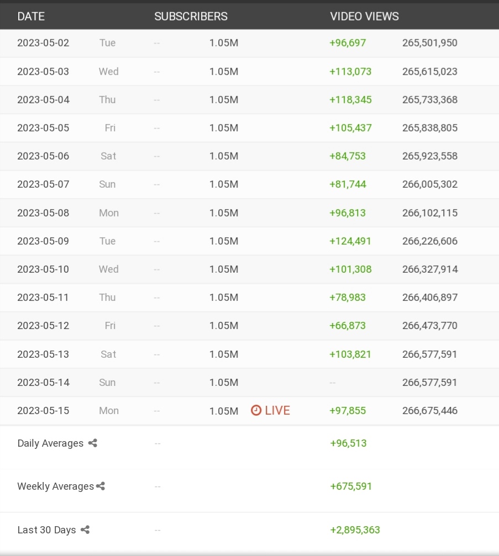Click the 2023-05-02 date cell
499x556 pixels.
tap(43, 43)
